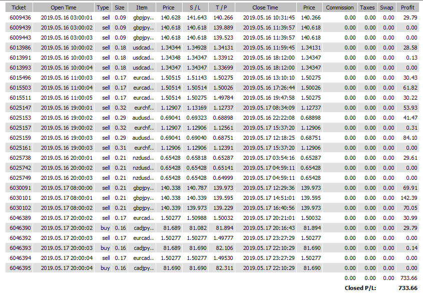The width and height of the screenshot is (423, 294).
Task: Click the Size column header
Action: coord(120,8)
